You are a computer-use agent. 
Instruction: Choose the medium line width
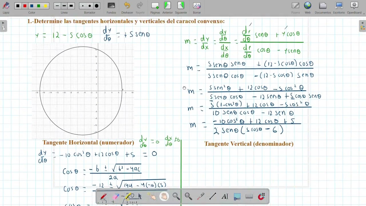click(64, 6)
